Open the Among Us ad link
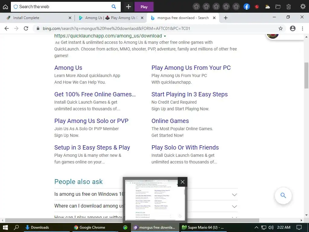Screen dimensions: 309x232 [x=68, y=68]
